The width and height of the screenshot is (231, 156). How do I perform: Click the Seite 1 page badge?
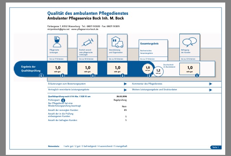click(x=216, y=147)
